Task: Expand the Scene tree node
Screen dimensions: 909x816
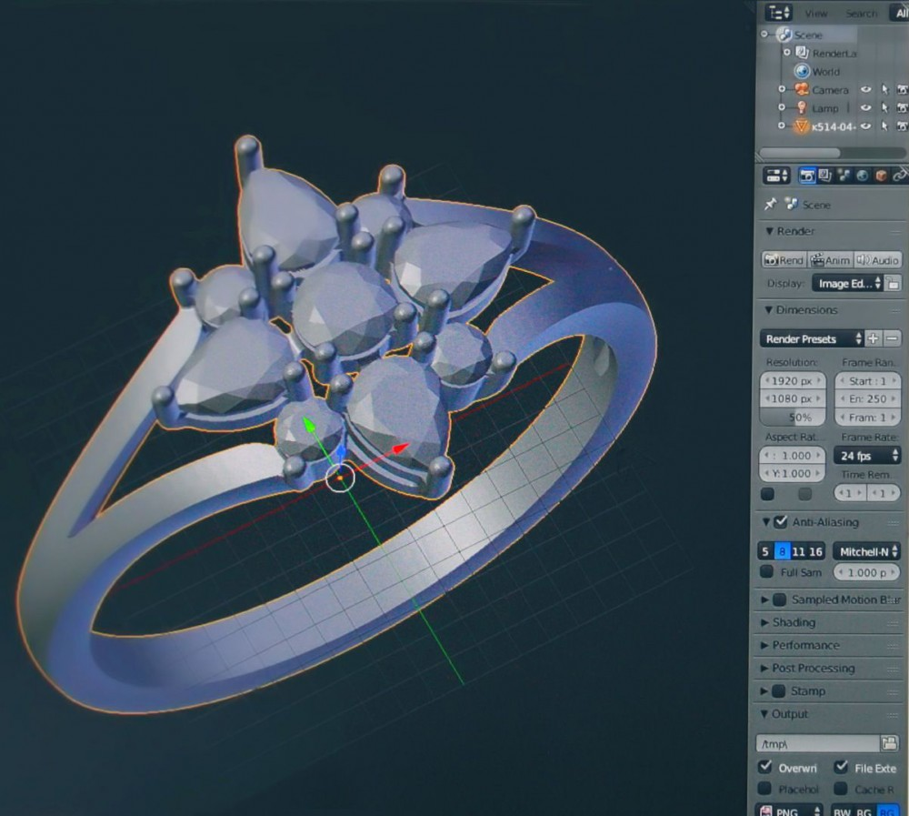Action: (764, 35)
